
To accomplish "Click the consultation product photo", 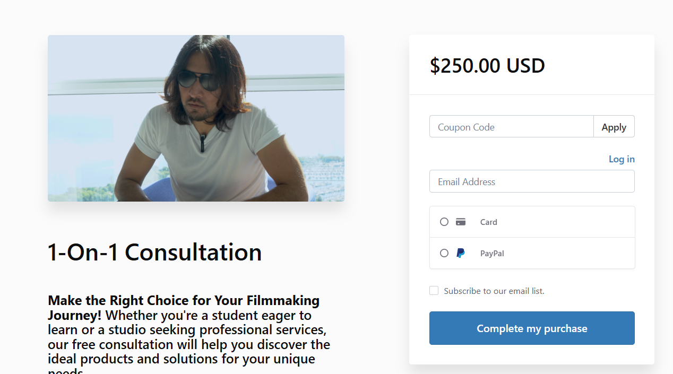I will tap(196, 118).
